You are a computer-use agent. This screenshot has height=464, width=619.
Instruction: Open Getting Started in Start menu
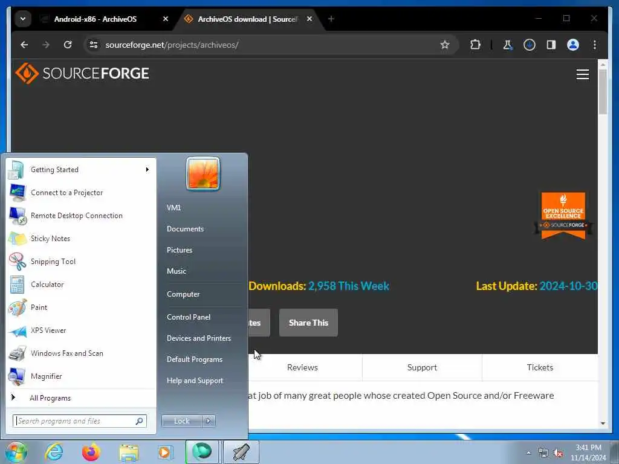(x=81, y=170)
